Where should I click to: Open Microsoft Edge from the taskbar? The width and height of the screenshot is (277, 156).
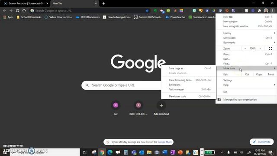point(110,152)
